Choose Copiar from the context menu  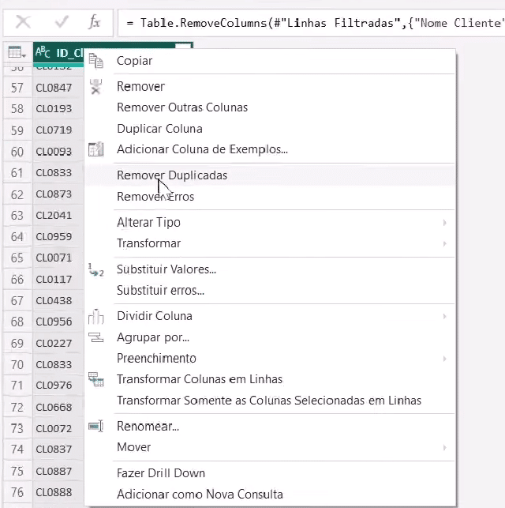pyautogui.click(x=134, y=61)
